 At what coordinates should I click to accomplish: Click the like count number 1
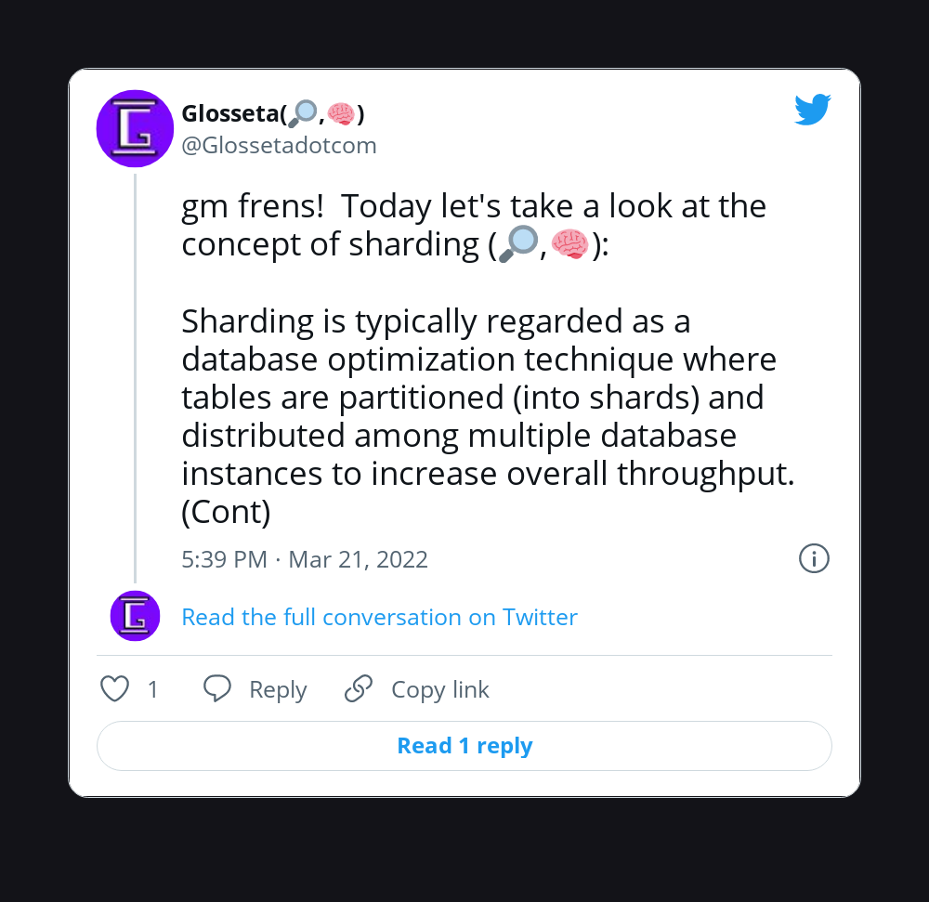click(x=153, y=690)
